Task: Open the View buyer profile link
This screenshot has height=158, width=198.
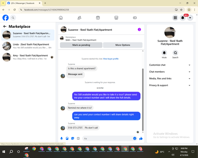Action: tap(111, 59)
